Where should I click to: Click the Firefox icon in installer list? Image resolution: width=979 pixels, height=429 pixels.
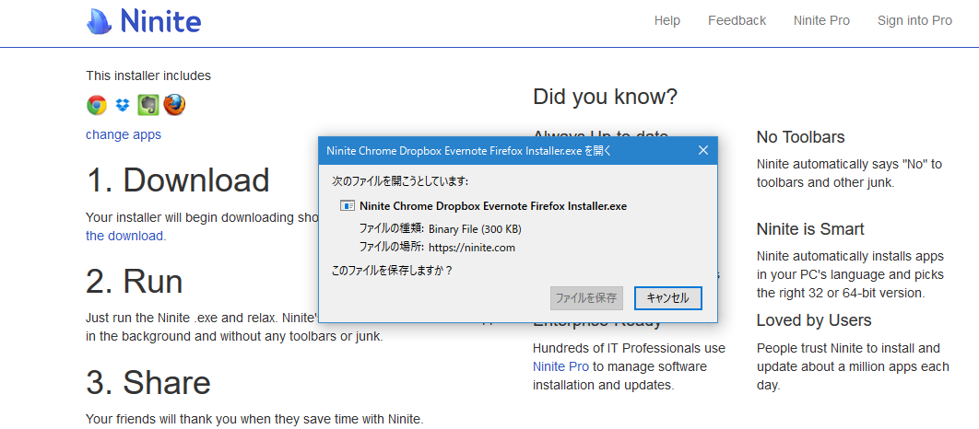tap(175, 105)
